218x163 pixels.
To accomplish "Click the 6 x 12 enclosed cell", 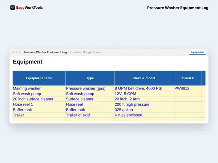I will tap(144, 115).
